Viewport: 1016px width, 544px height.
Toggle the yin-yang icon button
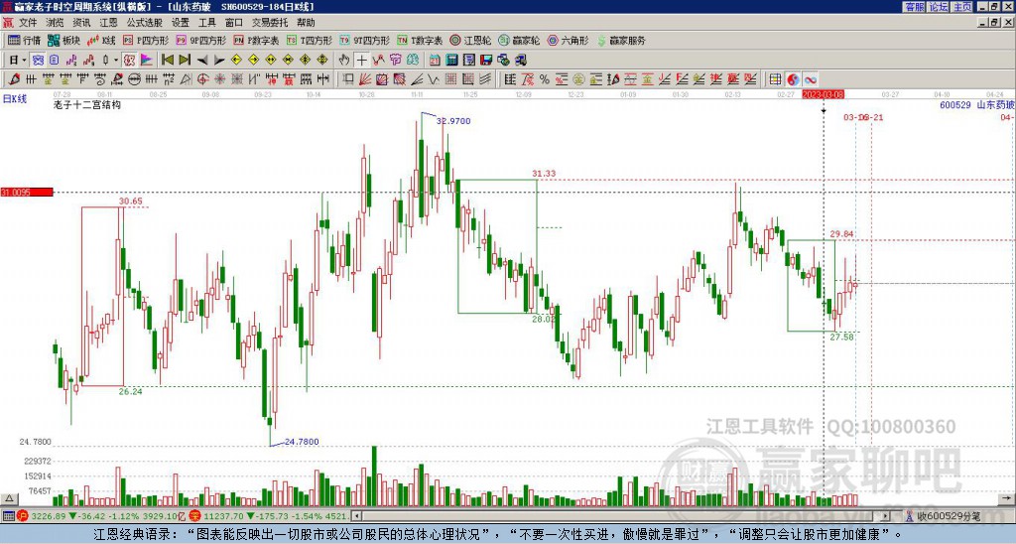pos(793,79)
